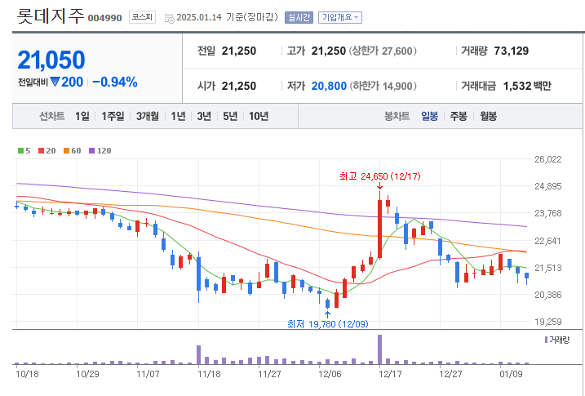Click the 상한가 27,600 text
Image resolution: width=585 pixels, height=396 pixels.
click(x=383, y=51)
